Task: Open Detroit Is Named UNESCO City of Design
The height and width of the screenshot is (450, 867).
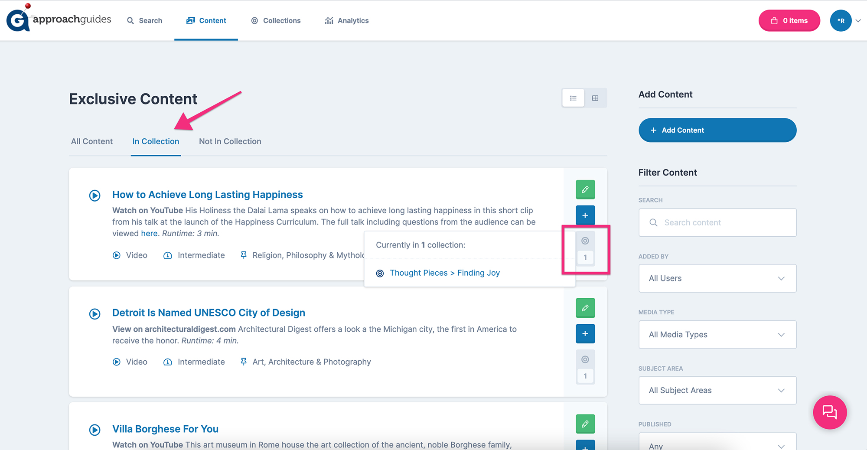Action: pyautogui.click(x=209, y=313)
